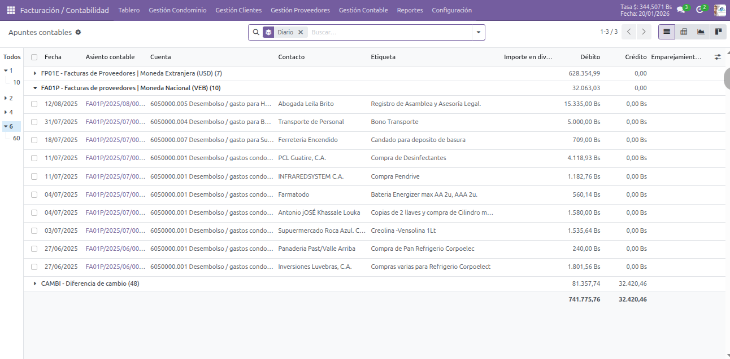Open the activities clock icon
This screenshot has height=359, width=730.
click(699, 10)
